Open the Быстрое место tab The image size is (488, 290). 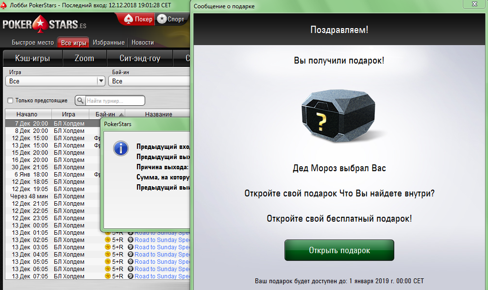click(x=33, y=43)
